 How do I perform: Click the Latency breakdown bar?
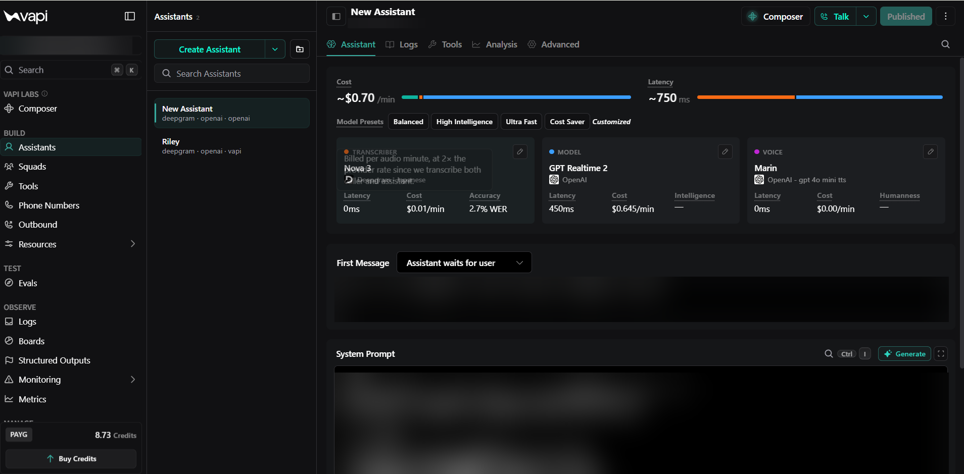(820, 97)
